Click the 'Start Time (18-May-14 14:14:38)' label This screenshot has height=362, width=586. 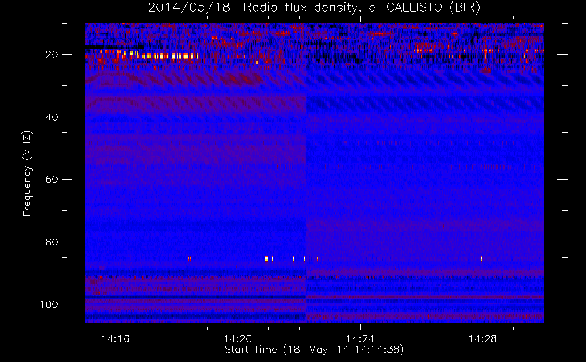click(314, 350)
